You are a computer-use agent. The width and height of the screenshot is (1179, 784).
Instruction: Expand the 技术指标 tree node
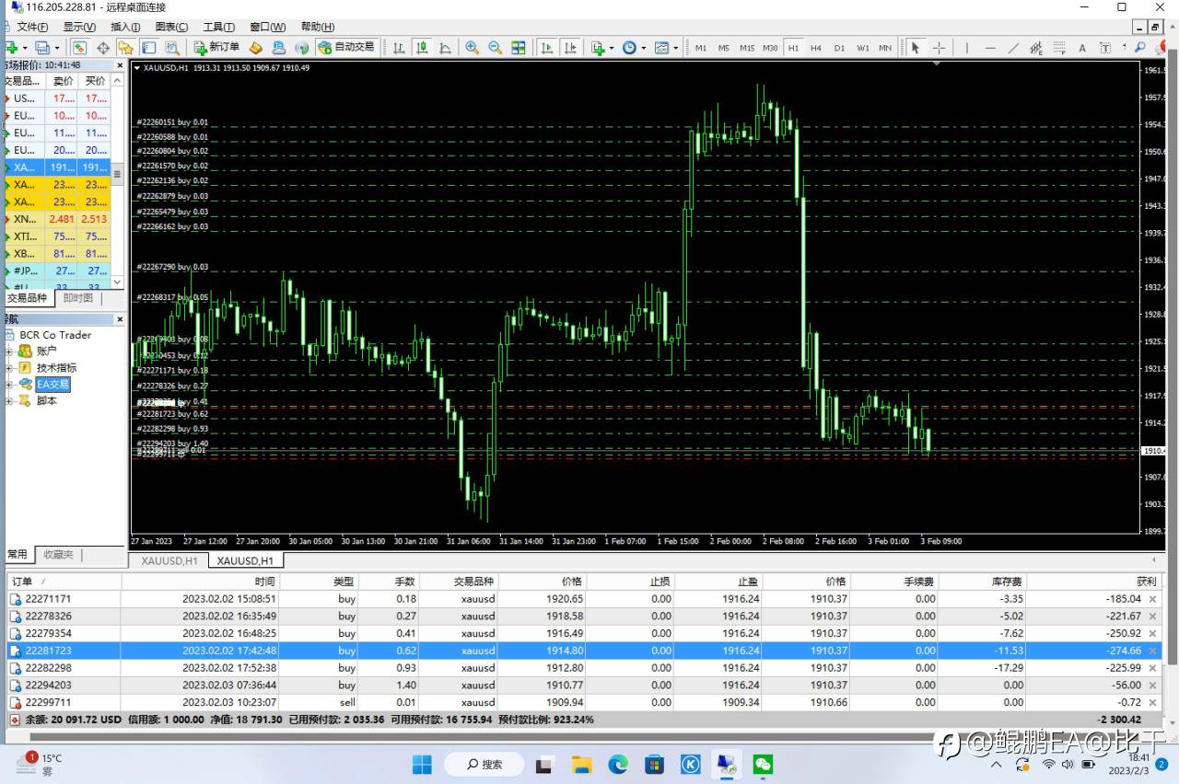10,368
